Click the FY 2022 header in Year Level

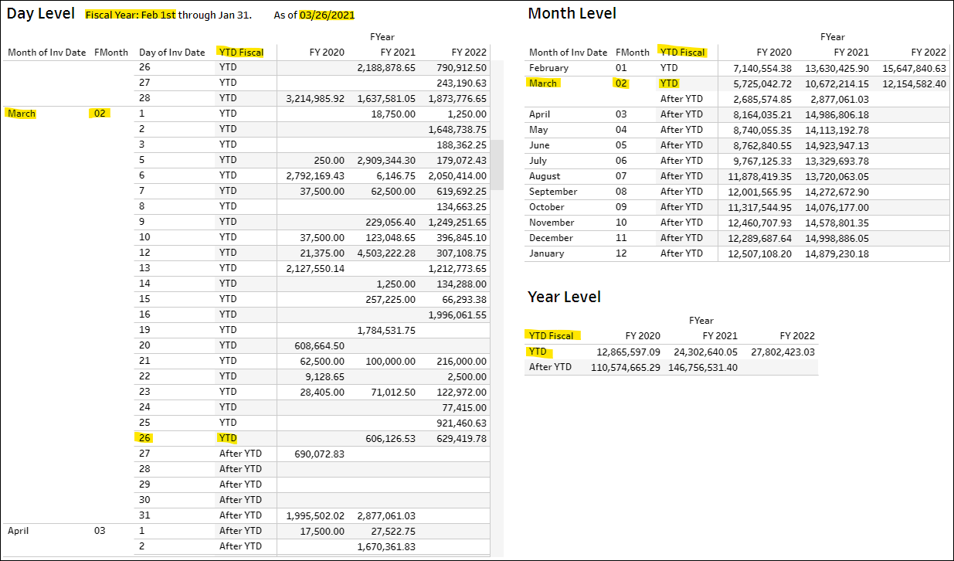(796, 336)
